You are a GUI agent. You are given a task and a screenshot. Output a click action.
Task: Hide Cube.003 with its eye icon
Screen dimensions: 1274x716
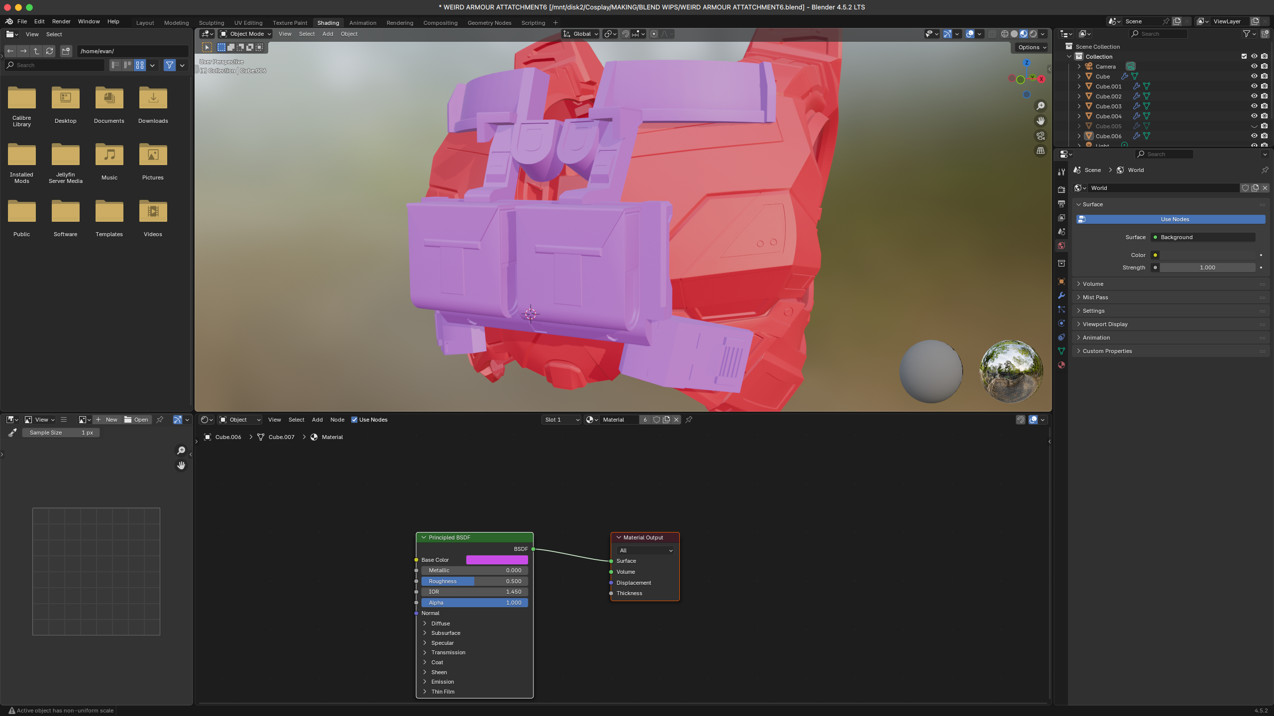click(1254, 106)
